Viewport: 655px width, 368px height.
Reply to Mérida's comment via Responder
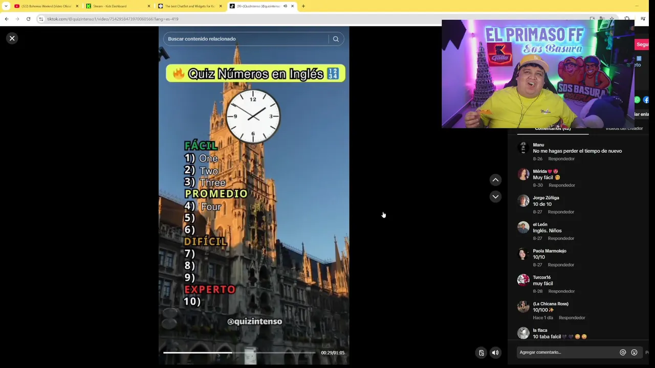click(562, 186)
